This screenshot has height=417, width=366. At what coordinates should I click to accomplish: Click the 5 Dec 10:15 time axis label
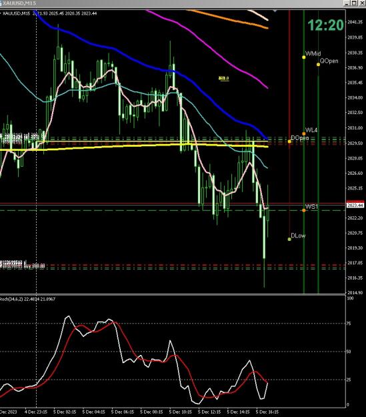181,412
